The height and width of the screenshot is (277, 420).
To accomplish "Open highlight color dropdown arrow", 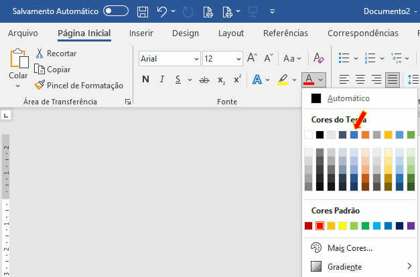I will coord(294,80).
